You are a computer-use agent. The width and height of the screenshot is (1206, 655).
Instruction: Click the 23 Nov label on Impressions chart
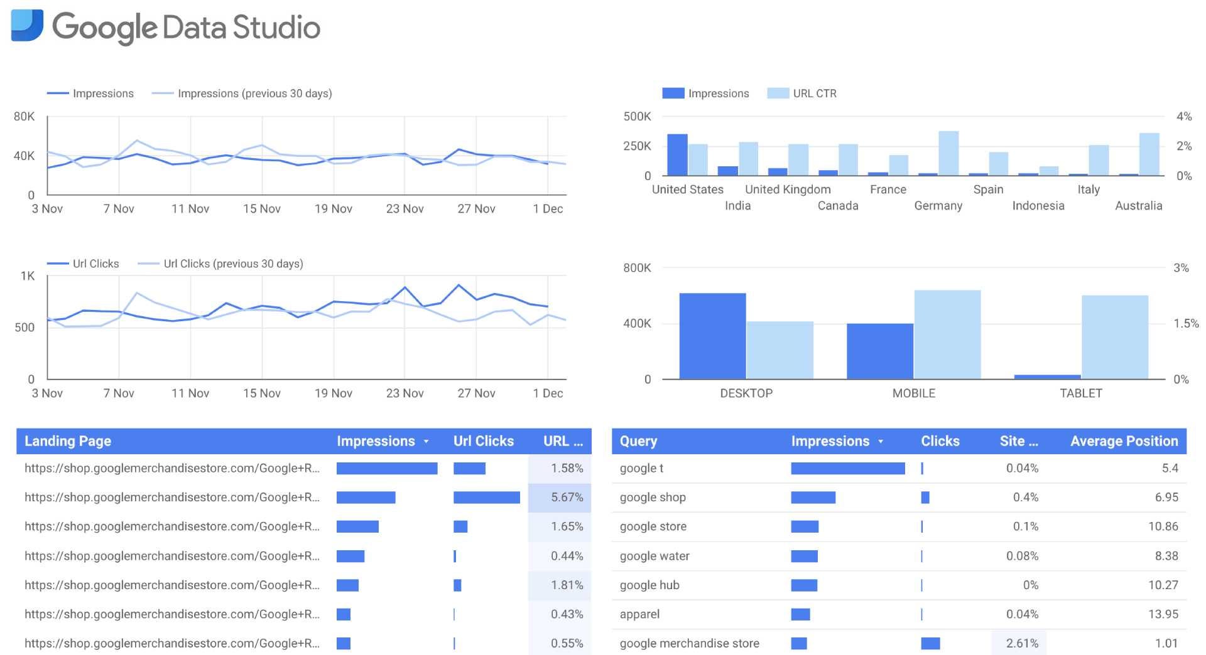tap(405, 209)
